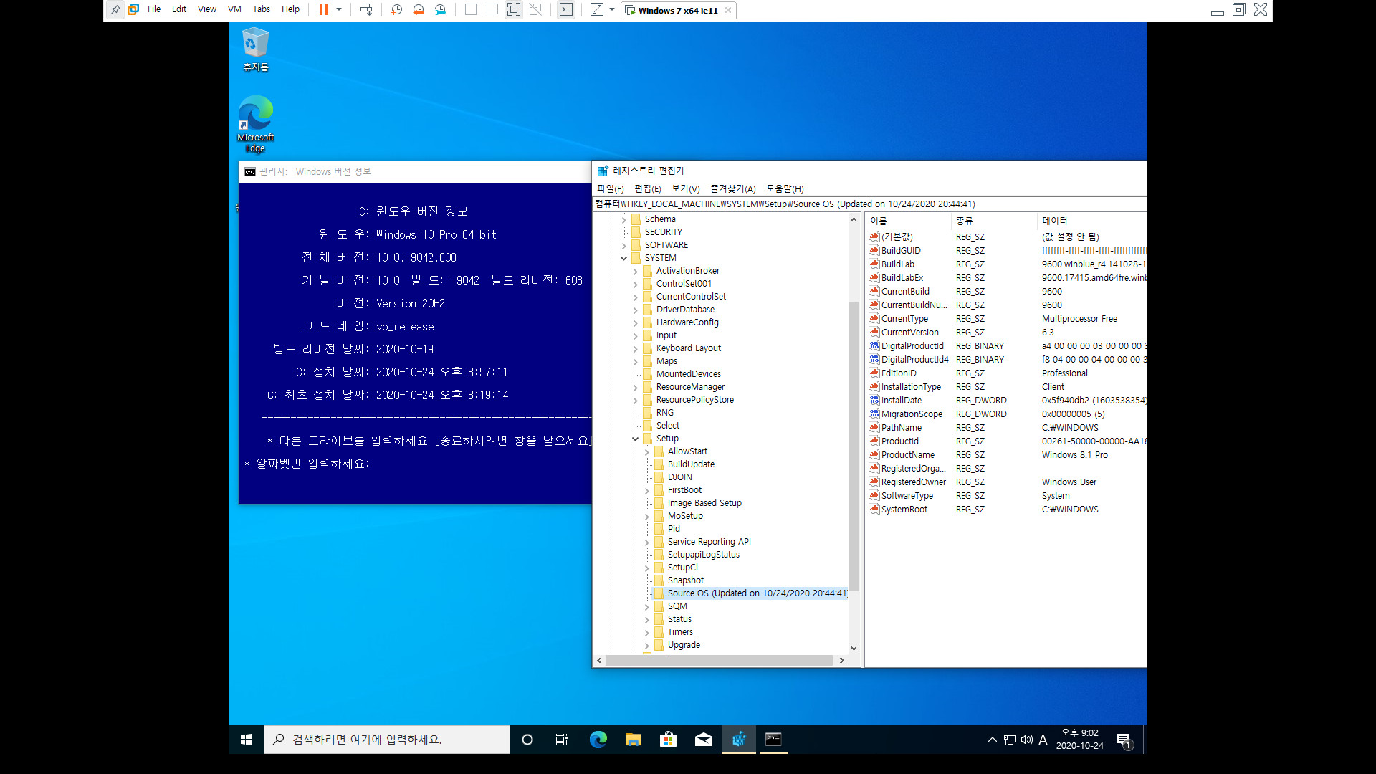This screenshot has width=1376, height=774.
Task: Expand the ControlSet001 registry key
Action: tap(635, 284)
